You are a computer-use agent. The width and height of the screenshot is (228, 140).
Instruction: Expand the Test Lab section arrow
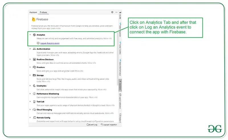(x=30, y=102)
